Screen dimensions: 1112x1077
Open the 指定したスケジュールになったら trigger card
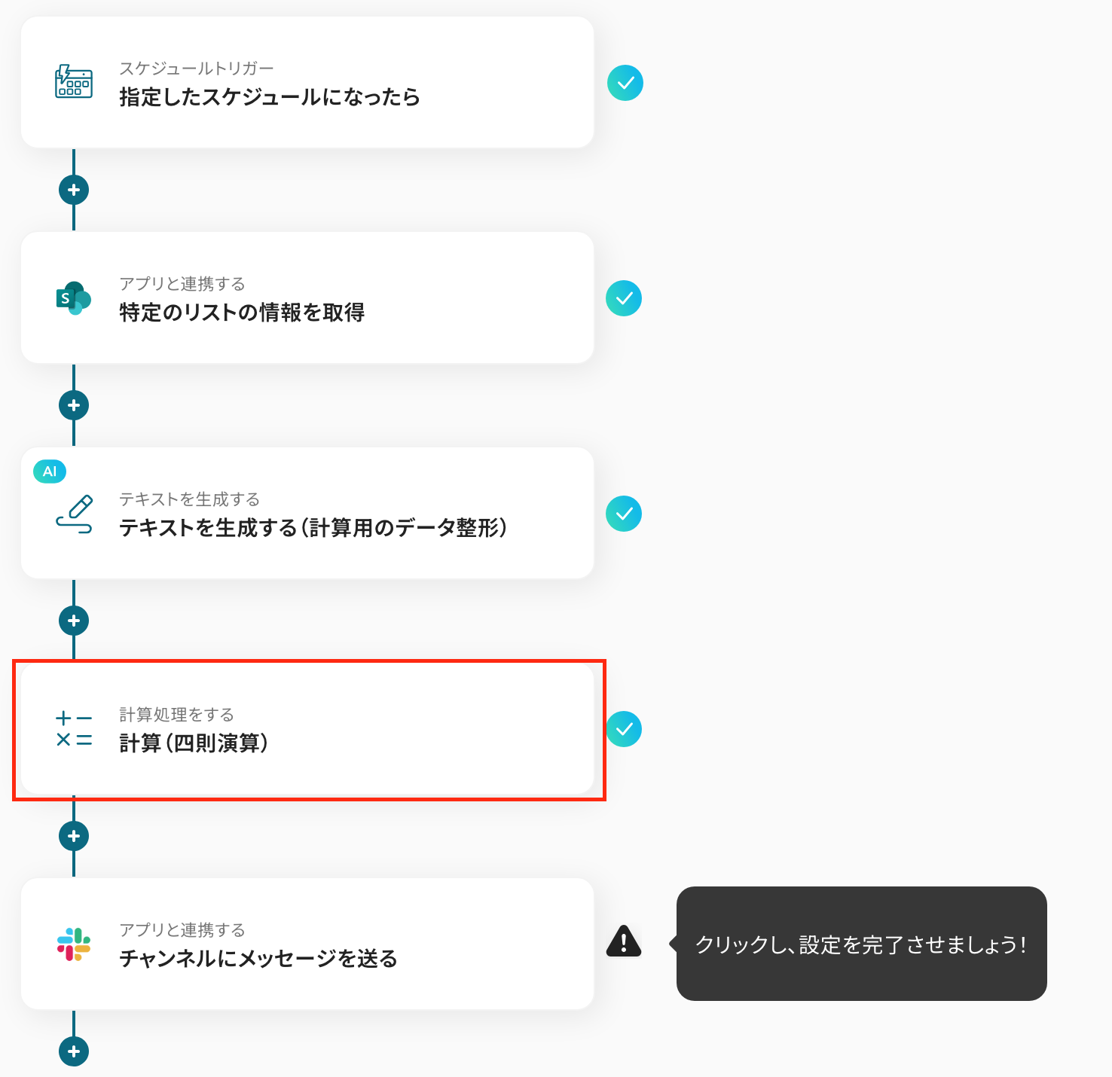pos(307,82)
